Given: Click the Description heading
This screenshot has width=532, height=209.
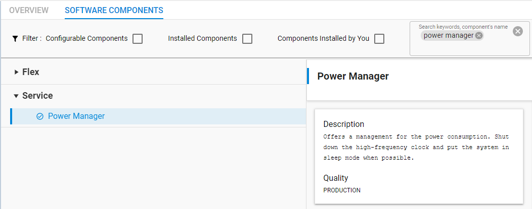Looking at the screenshot, I should [344, 124].
